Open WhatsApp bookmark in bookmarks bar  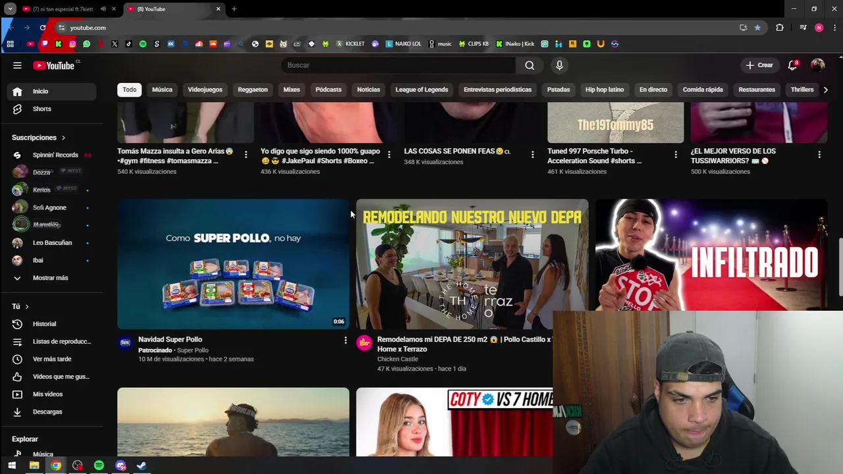[x=86, y=44]
